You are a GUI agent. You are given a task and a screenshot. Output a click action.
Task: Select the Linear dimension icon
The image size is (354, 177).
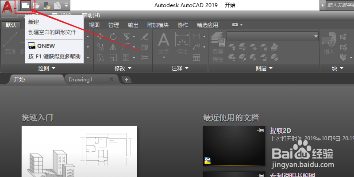(196, 36)
